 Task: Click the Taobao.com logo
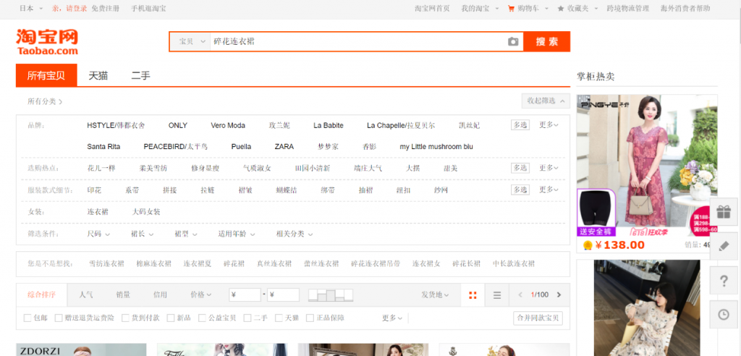pyautogui.click(x=47, y=41)
